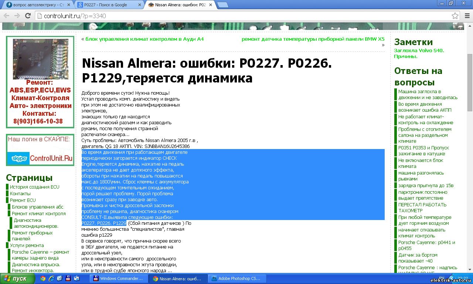Open 'парктроник постоянно выдает препятствие' link
473x284 pixels.
tap(423, 195)
